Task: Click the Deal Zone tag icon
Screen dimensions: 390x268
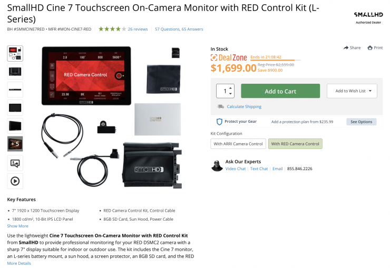Action: pos(213,57)
